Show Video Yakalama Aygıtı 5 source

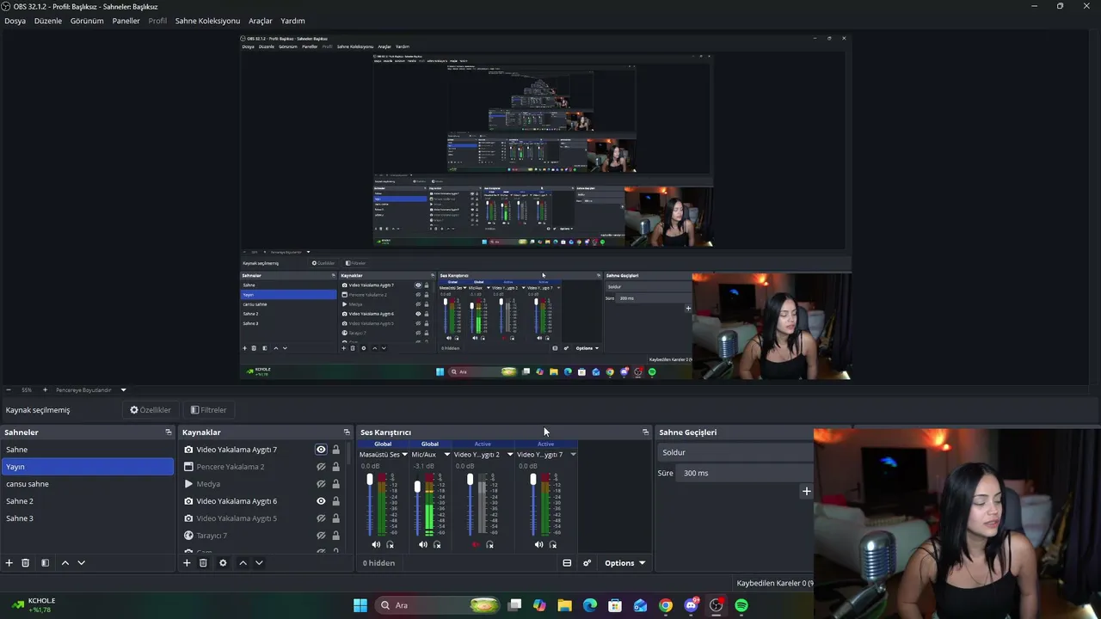pos(321,518)
